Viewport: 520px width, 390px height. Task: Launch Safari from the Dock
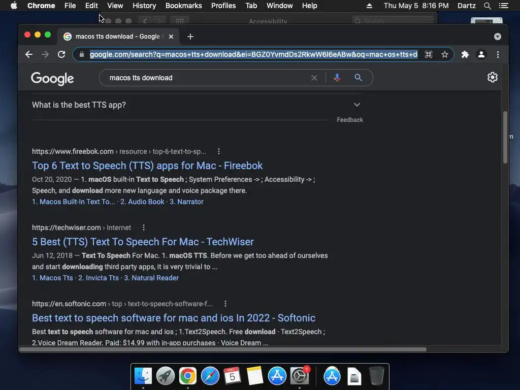(210, 376)
